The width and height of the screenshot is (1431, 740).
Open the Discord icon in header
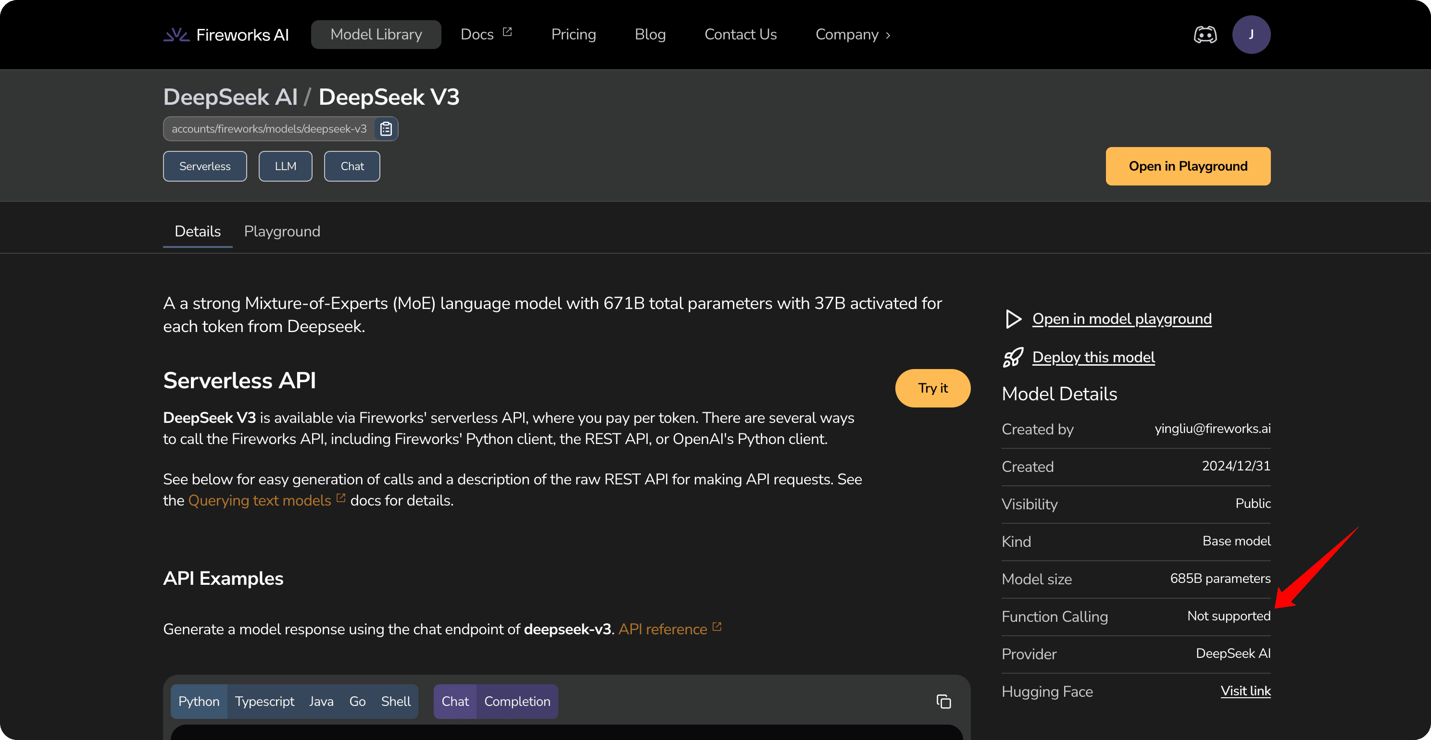tap(1205, 35)
